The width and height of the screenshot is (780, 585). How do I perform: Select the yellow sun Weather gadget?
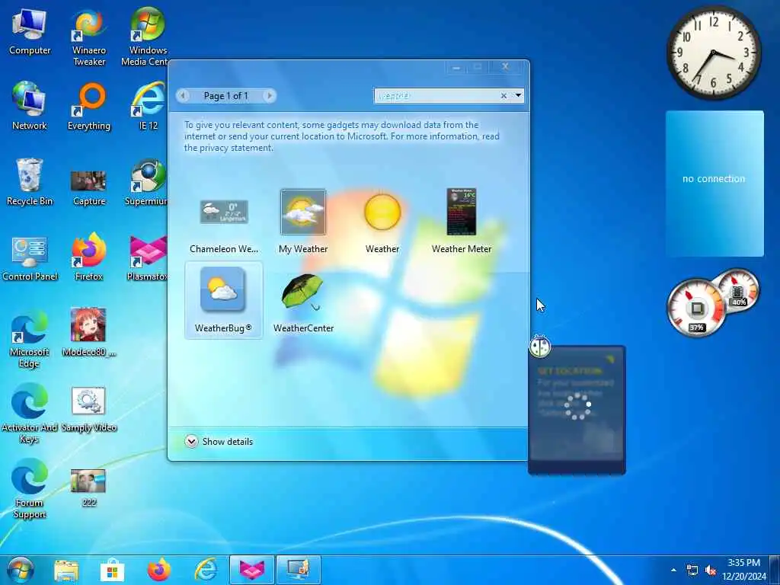[382, 221]
